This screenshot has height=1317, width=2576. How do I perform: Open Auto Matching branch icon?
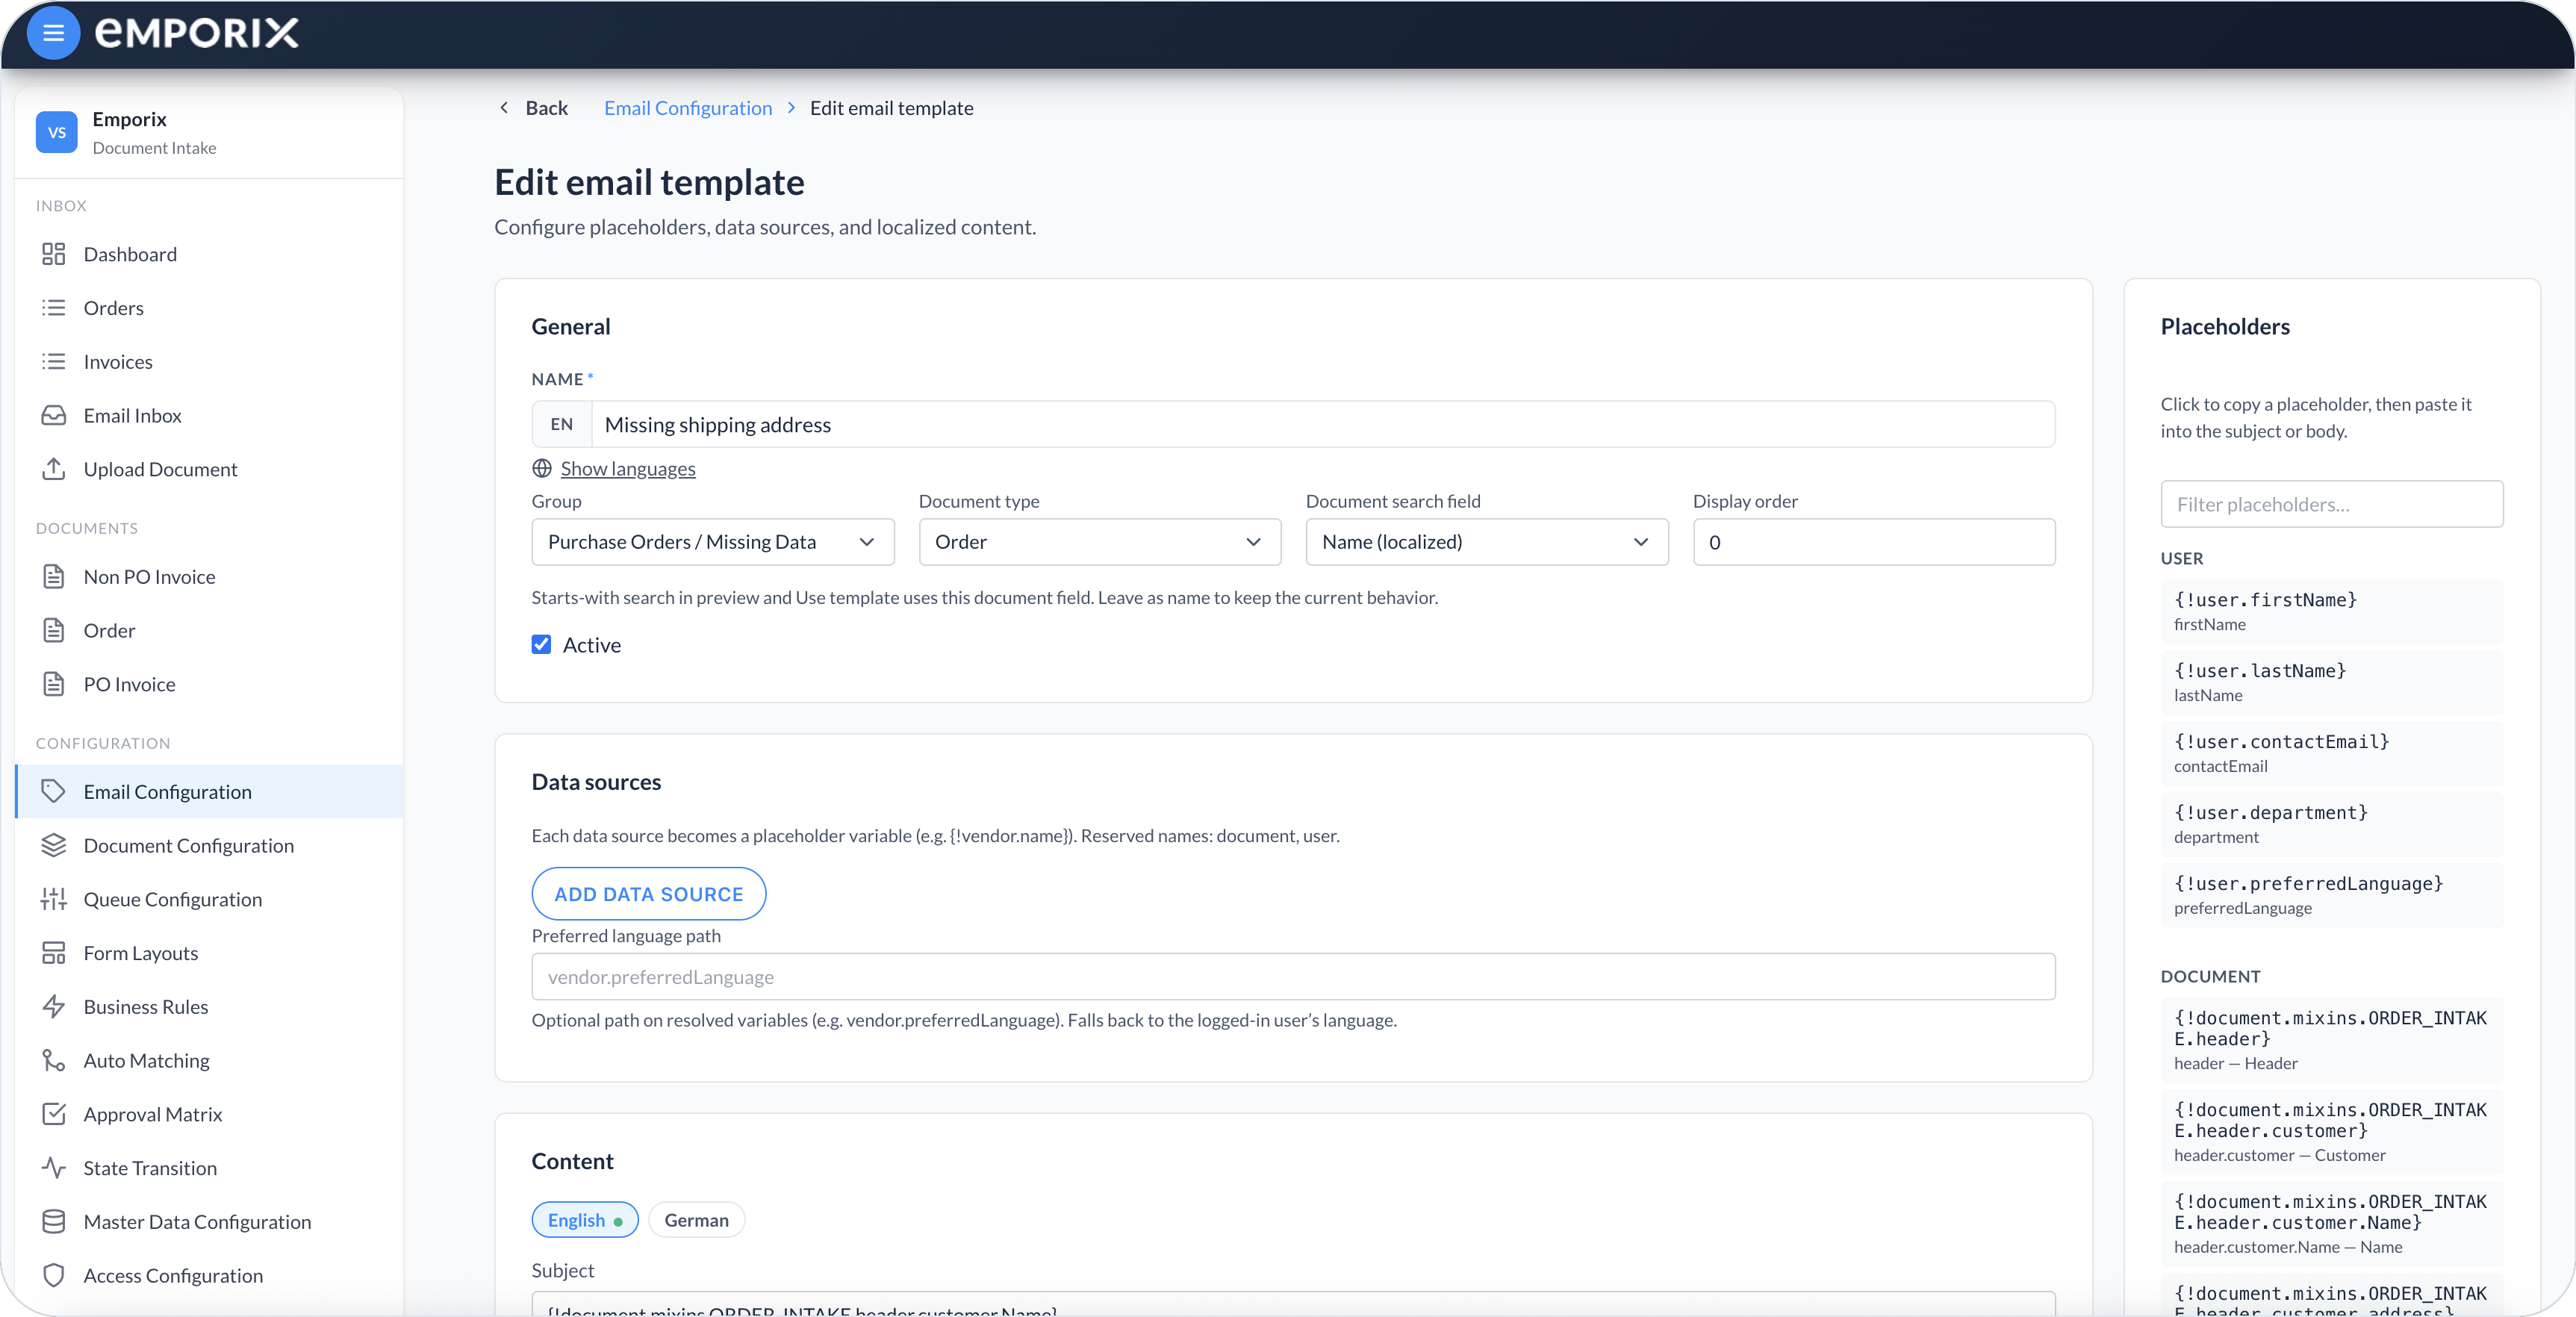click(x=54, y=1061)
